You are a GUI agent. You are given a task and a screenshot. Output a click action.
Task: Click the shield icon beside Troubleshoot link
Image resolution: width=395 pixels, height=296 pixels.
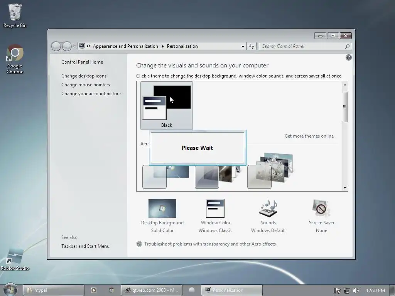pos(139,244)
